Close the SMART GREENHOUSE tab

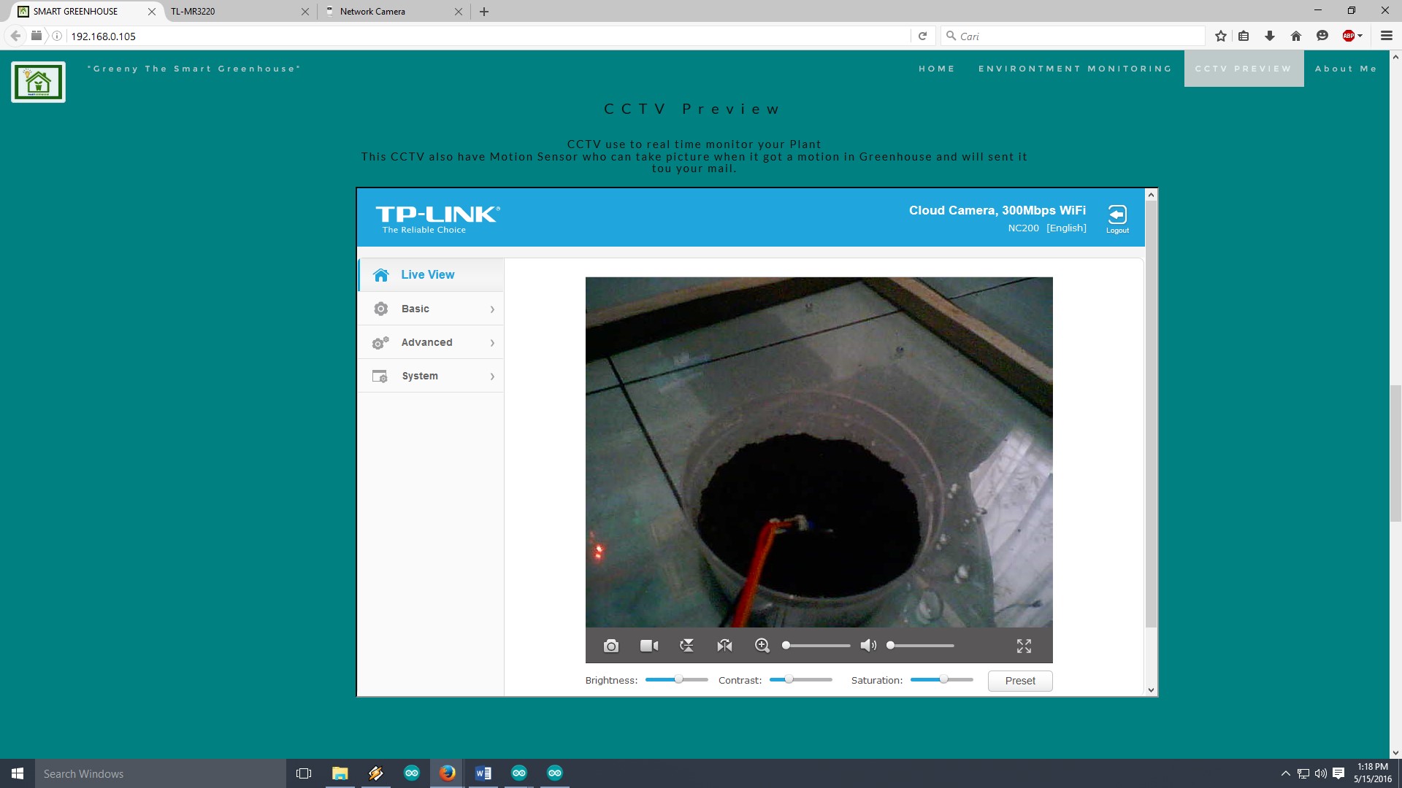click(x=152, y=12)
